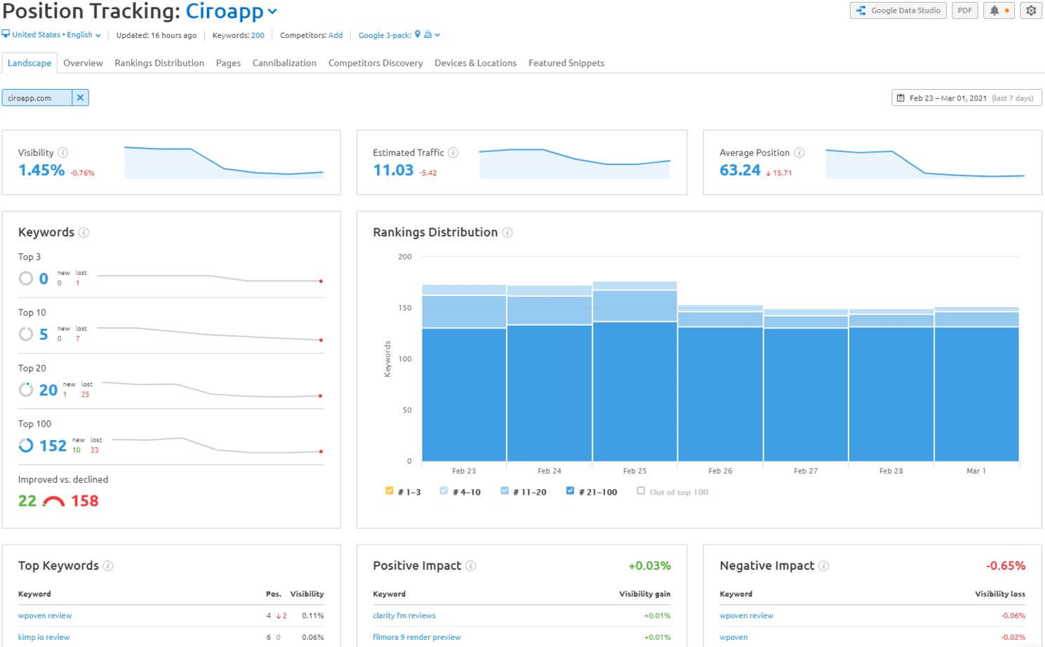Click Estimated Traffic sparkline chart
The image size is (1045, 647).
click(x=575, y=162)
